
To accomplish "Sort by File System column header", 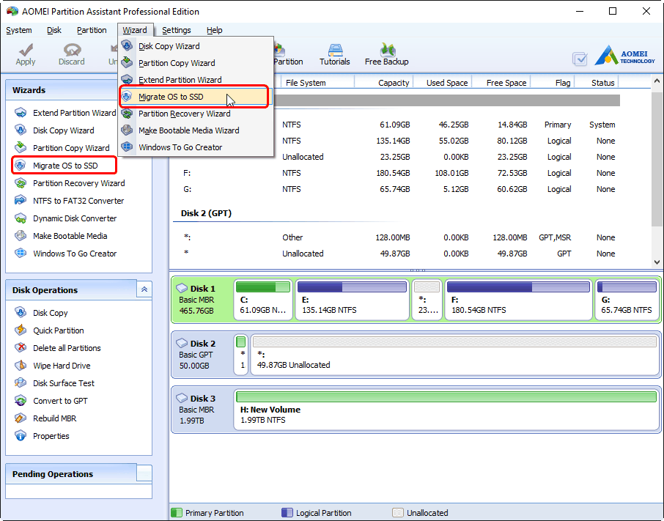I will pyautogui.click(x=317, y=83).
